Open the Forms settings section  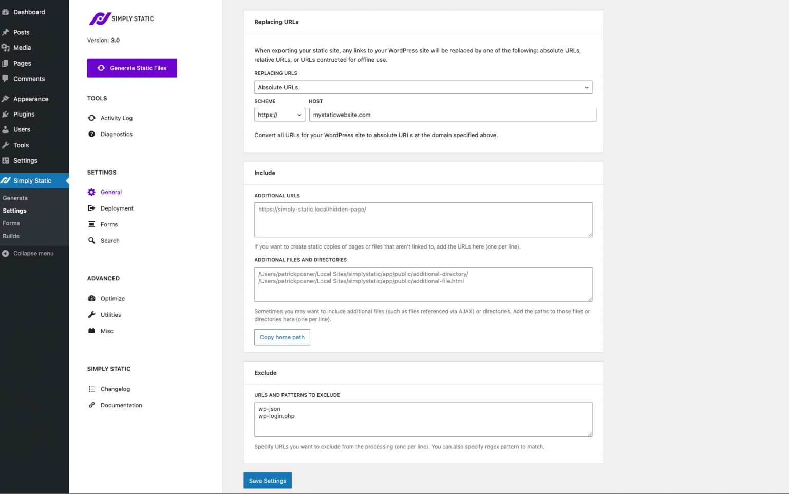(x=109, y=224)
